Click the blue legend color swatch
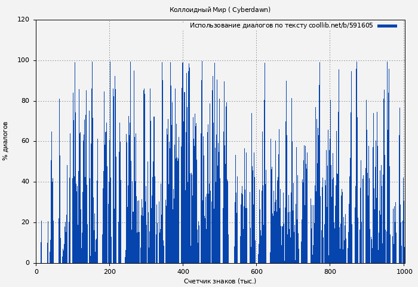The width and height of the screenshot is (418, 287). pyautogui.click(x=387, y=26)
